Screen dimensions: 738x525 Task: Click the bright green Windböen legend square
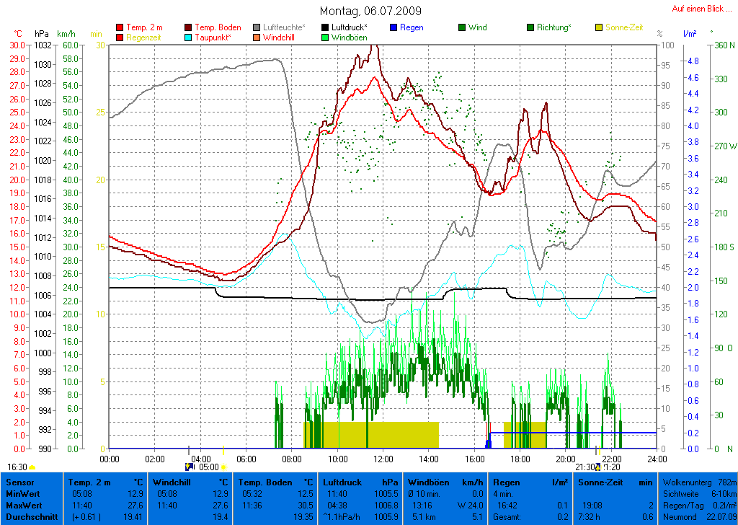click(x=326, y=37)
